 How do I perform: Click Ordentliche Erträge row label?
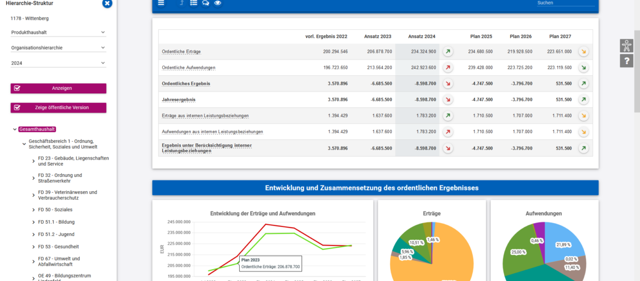pos(181,52)
